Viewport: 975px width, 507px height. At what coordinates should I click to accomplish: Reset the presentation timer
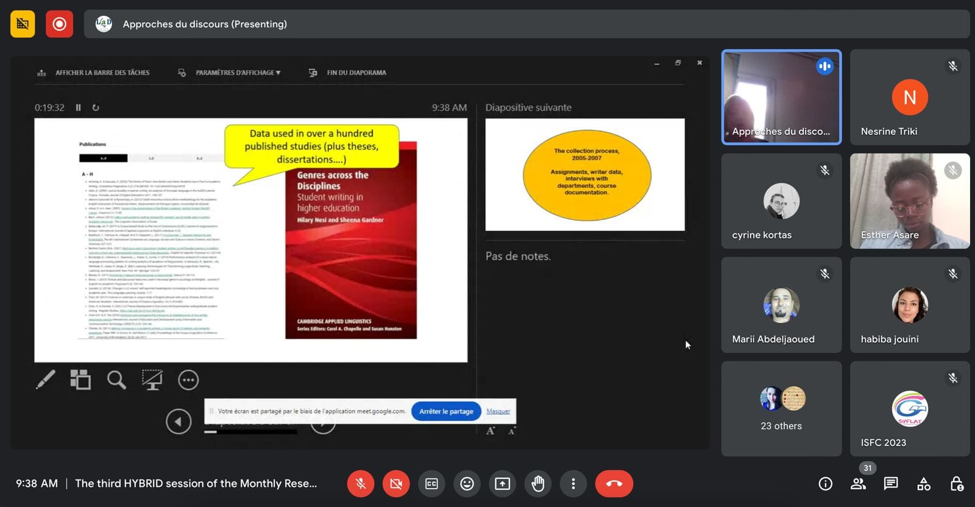coord(96,107)
